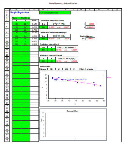Select the Error value 0.720
Viewport: 124px width, 144px height.
[x=34, y=30]
